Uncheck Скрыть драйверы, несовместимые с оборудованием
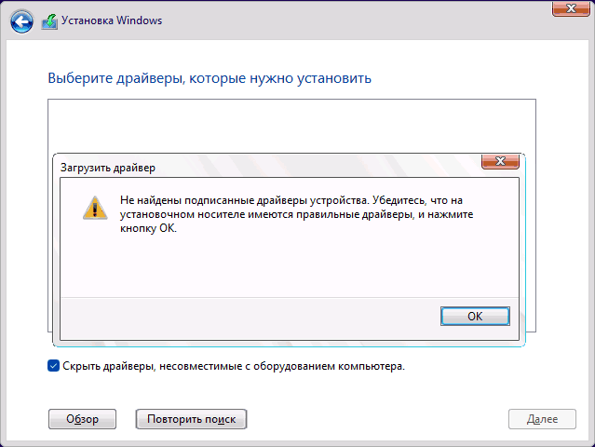Viewport: 595px width, 447px height. point(53,366)
